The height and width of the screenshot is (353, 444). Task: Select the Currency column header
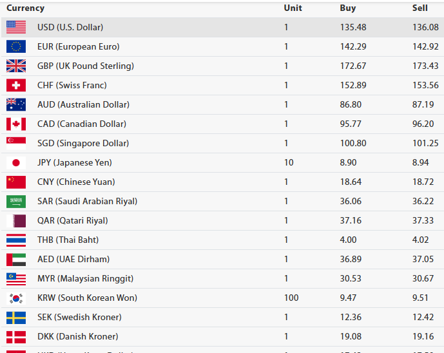click(25, 8)
